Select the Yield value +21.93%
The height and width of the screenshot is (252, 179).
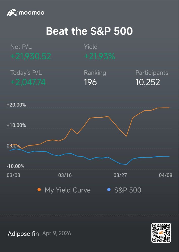tap(100, 56)
